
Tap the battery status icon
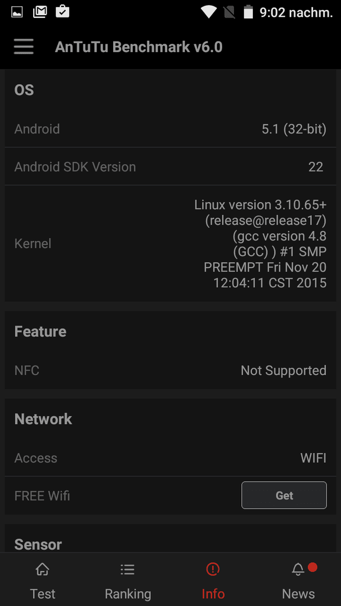[248, 12]
